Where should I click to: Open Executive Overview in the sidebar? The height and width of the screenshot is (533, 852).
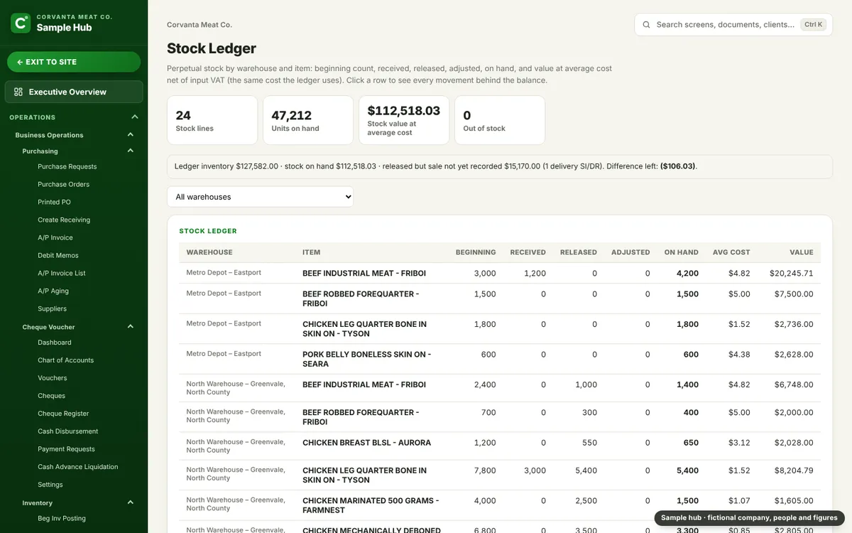74,92
